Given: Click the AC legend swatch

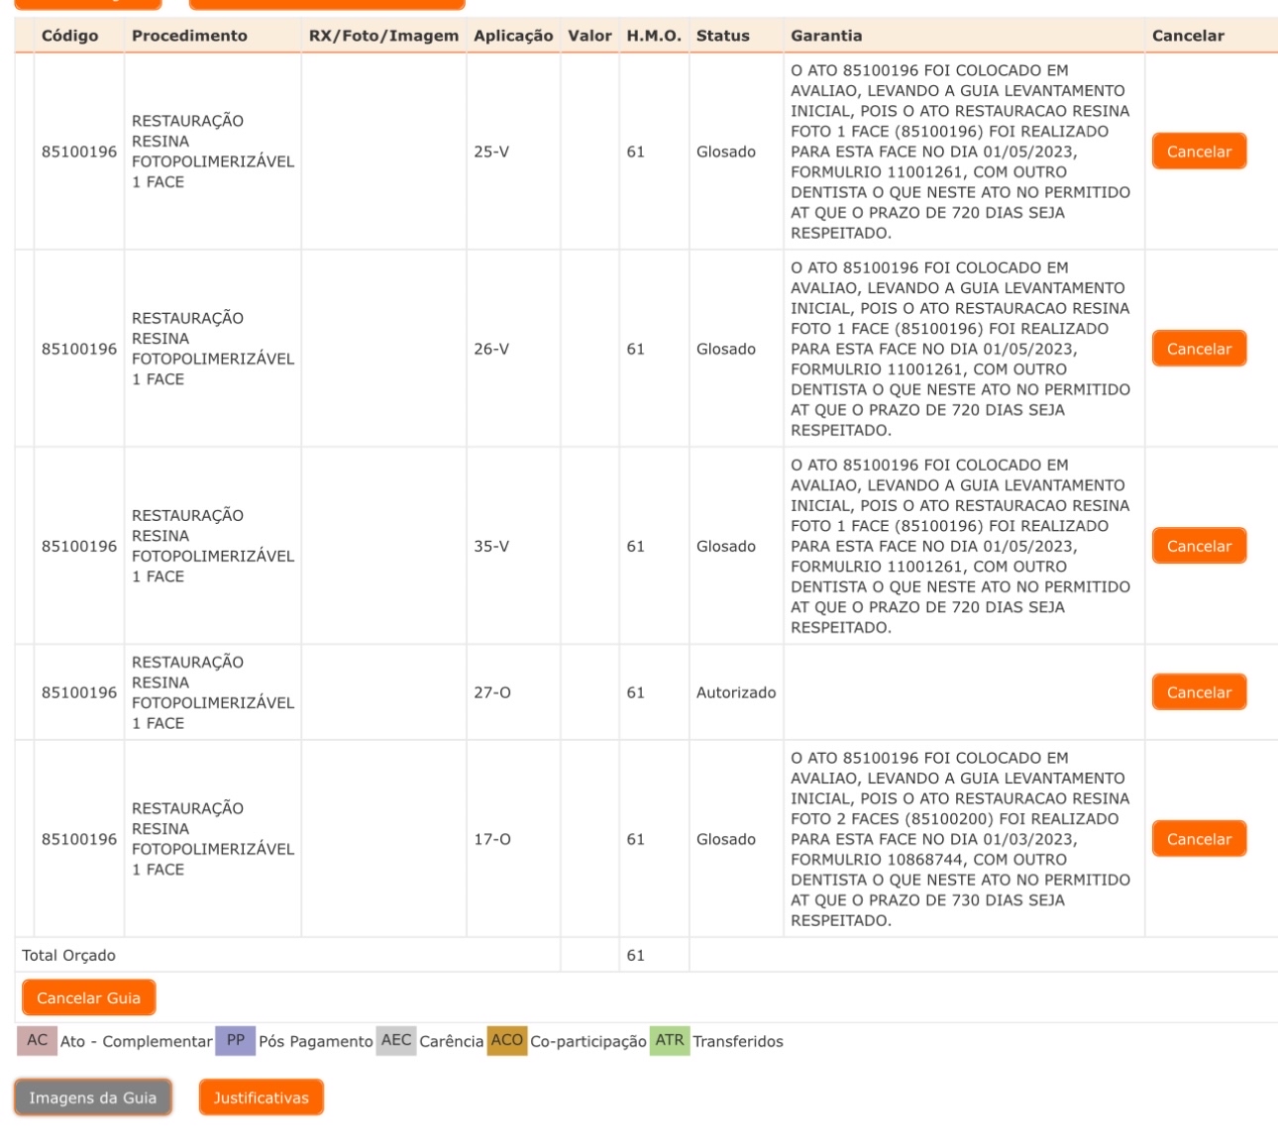Looking at the screenshot, I should (x=38, y=1040).
